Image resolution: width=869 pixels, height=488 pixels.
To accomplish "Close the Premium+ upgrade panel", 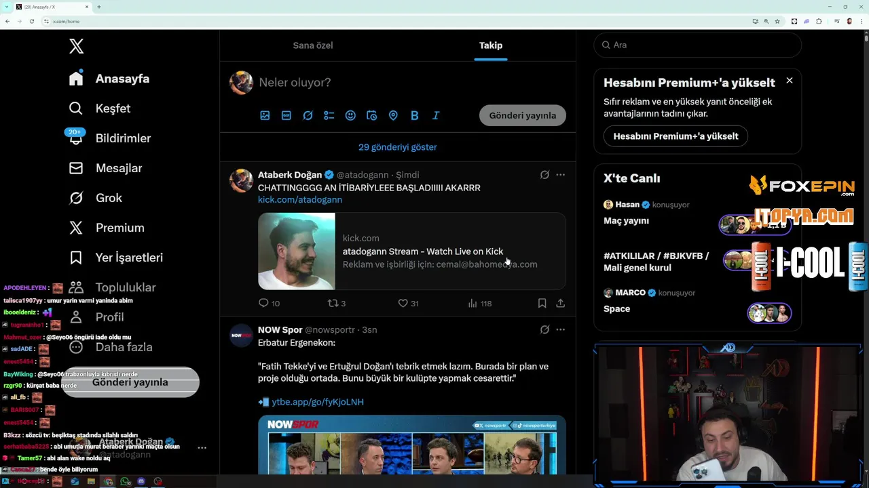I will (789, 81).
